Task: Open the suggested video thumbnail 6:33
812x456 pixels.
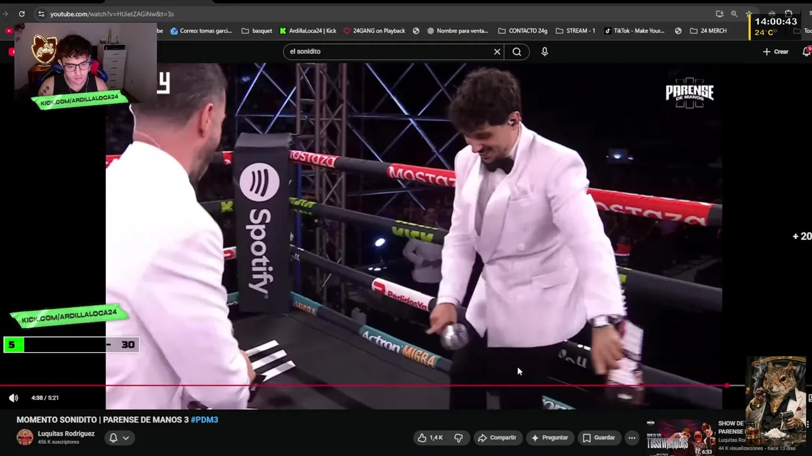Action: [680, 437]
